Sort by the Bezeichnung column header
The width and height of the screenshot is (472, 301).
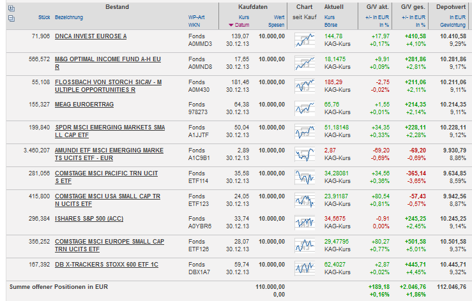pyautogui.click(x=68, y=17)
